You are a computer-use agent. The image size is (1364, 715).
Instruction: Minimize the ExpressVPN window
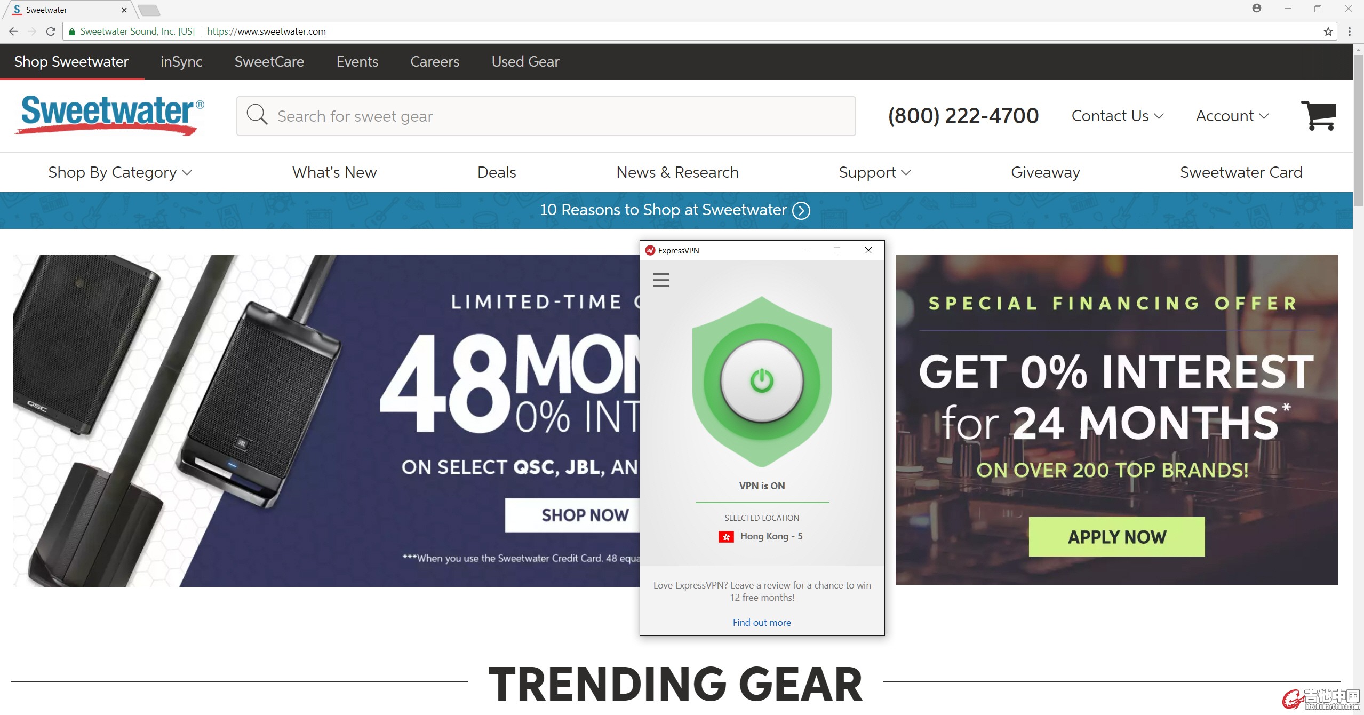coord(806,250)
